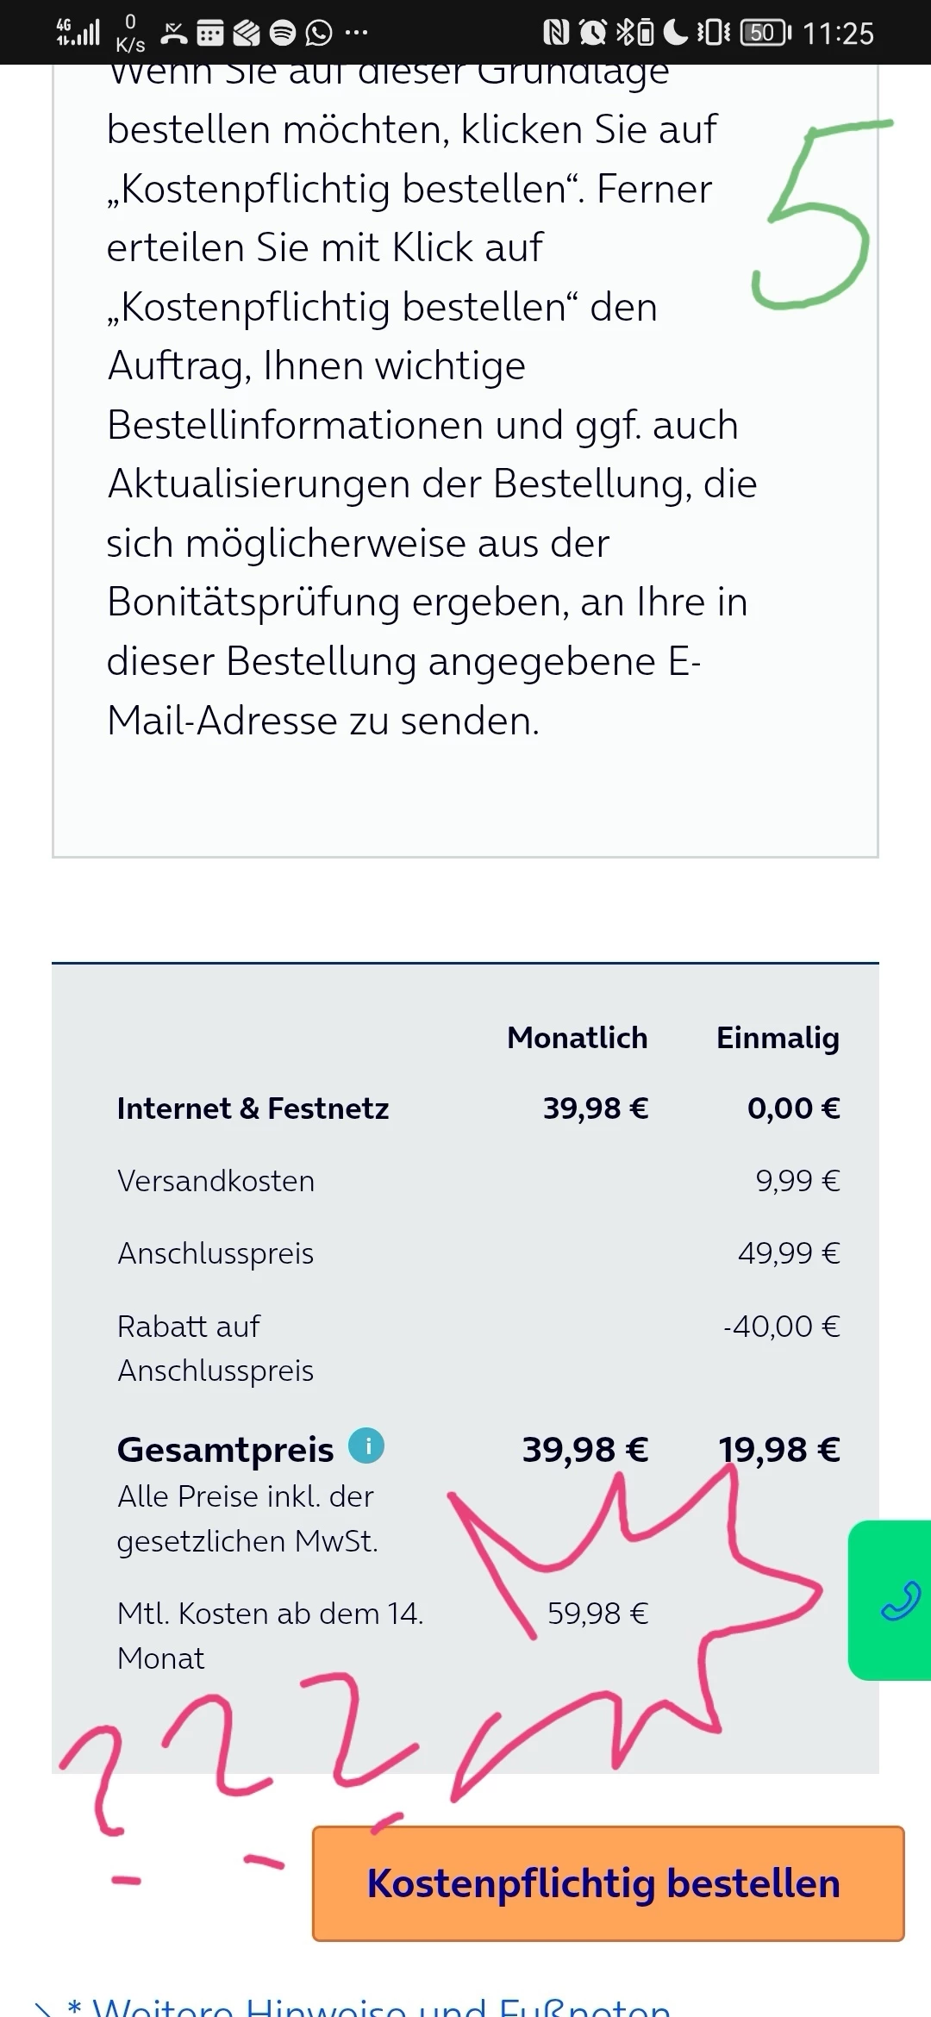Open the Gesamtpreis info icon
This screenshot has width=931, height=2017.
pyautogui.click(x=366, y=1446)
